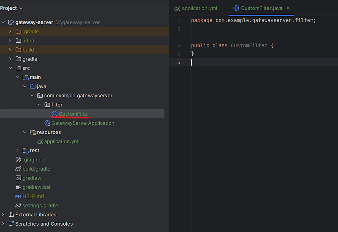
Task: Click the CustomFilter class icon in tree
Action: click(x=54, y=114)
